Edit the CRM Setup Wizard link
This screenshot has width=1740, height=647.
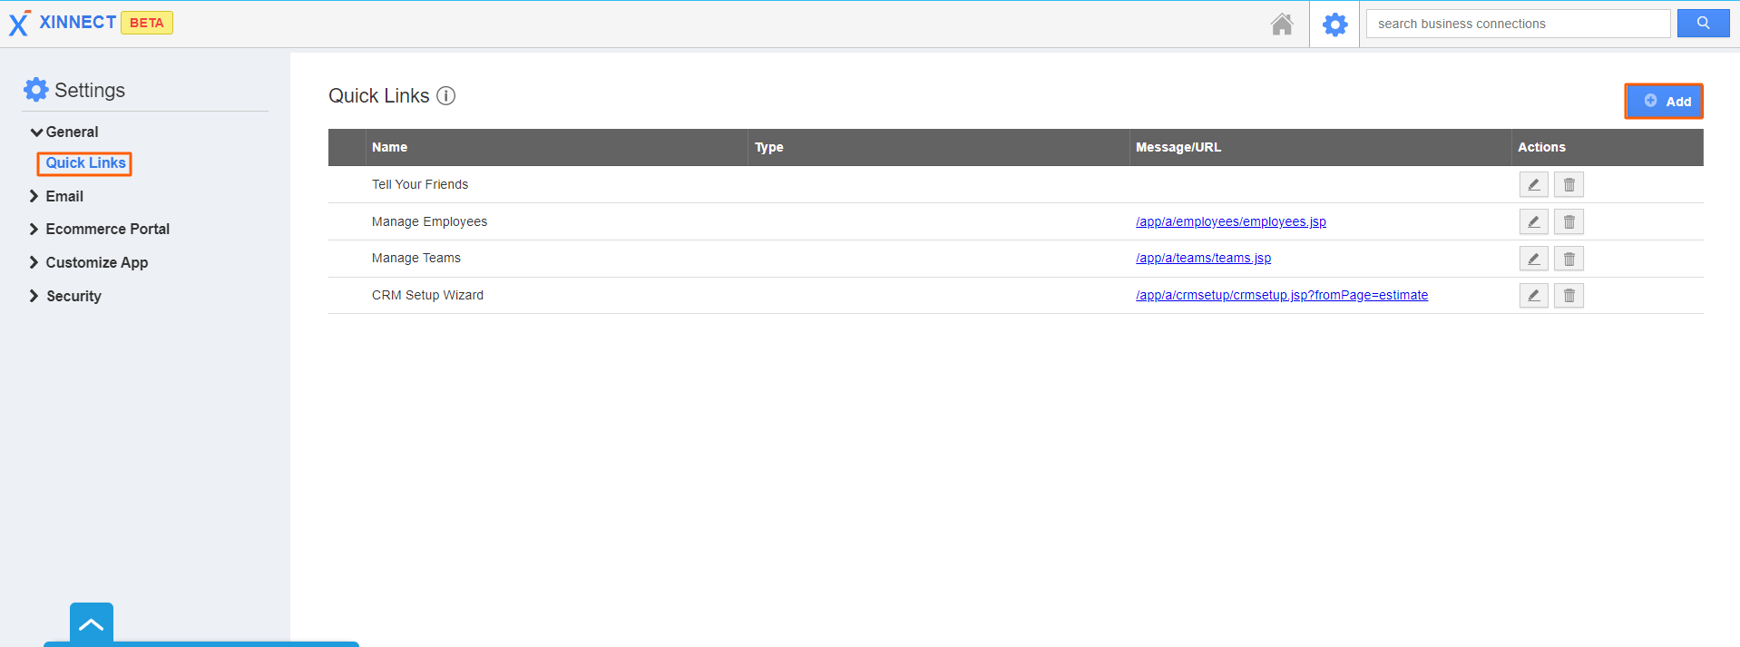pyautogui.click(x=1533, y=295)
